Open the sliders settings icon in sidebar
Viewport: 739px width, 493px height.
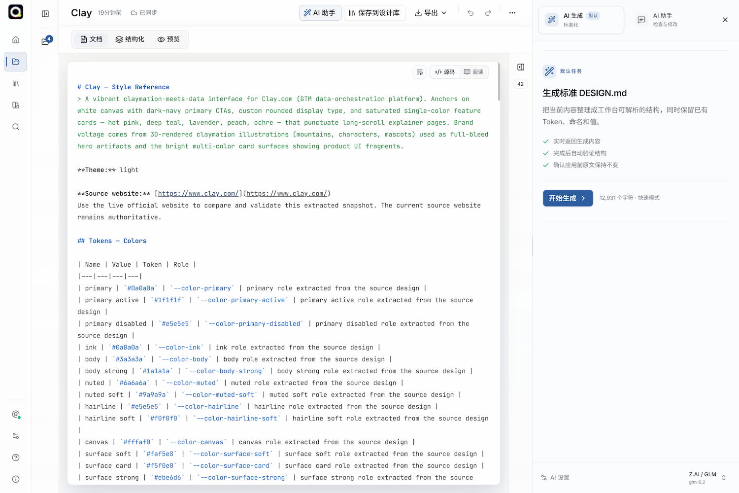point(16,436)
